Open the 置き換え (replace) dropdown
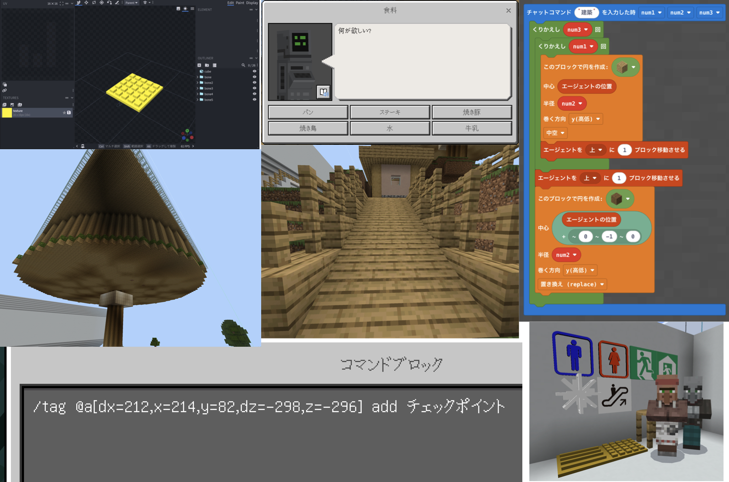 coord(572,284)
